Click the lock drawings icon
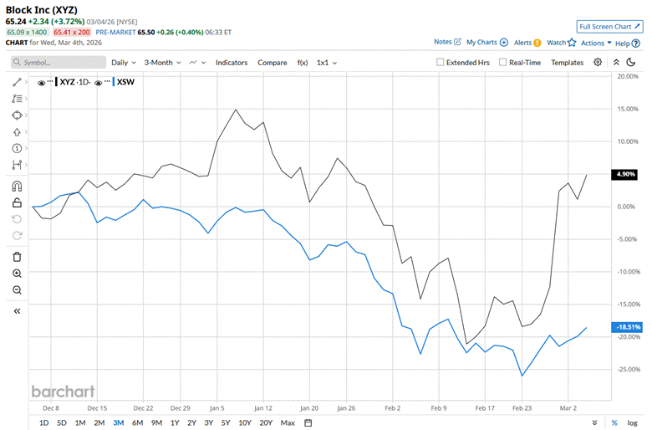Screen dimensions: 652x430 [18, 202]
